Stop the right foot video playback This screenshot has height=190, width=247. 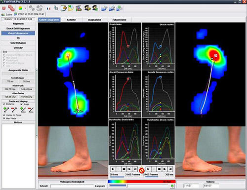[x=159, y=169]
